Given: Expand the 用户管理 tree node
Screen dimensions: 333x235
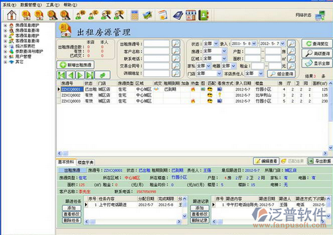Looking at the screenshot, I should (5, 57).
